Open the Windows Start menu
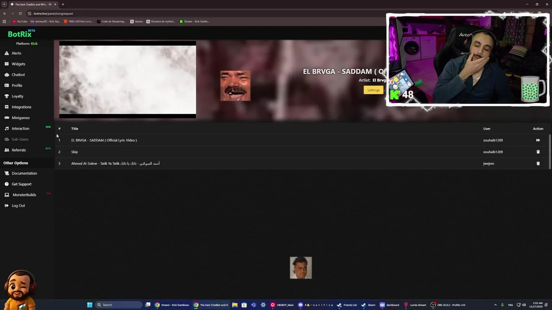Viewport: 552px width, 310px height. 90,305
